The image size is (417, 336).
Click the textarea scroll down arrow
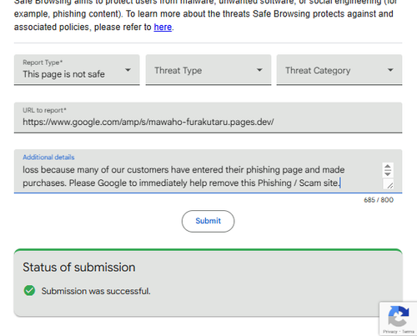tap(388, 173)
